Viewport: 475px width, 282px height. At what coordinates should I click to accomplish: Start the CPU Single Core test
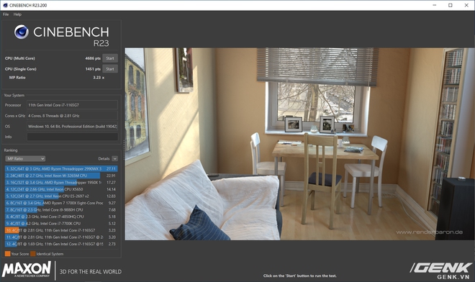click(x=110, y=69)
